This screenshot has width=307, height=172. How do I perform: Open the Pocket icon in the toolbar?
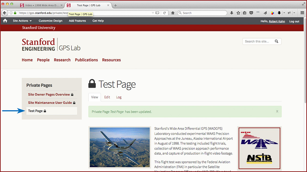(251, 13)
